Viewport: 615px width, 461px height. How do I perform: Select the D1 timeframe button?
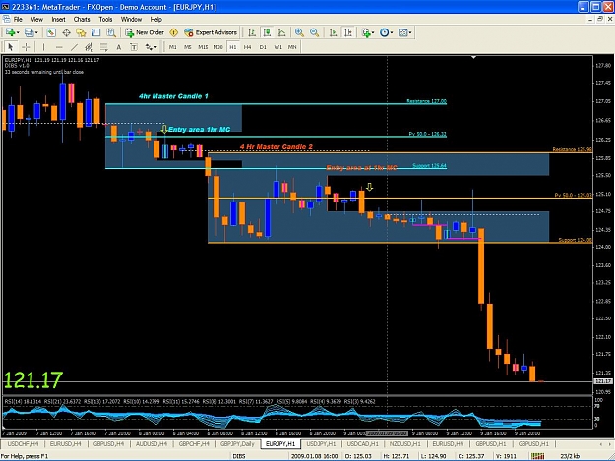pos(263,47)
